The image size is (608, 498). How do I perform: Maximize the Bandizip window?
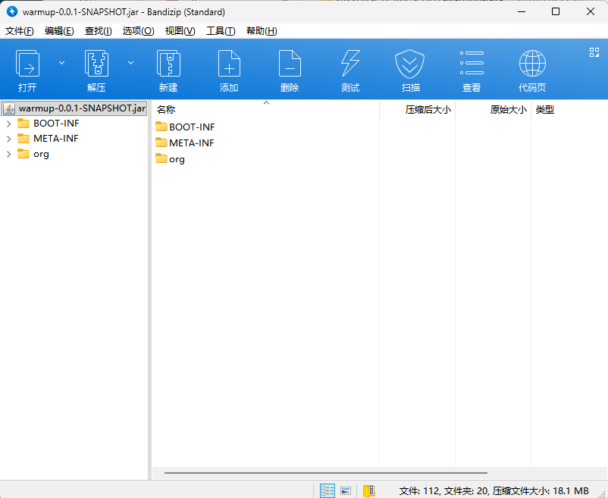pyautogui.click(x=556, y=11)
